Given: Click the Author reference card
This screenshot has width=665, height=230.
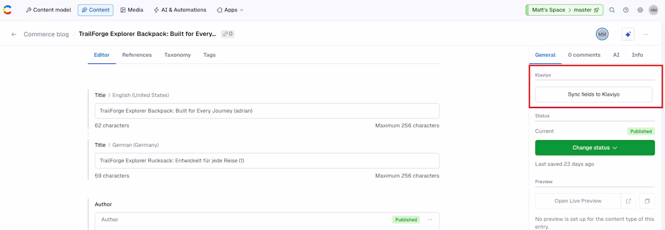Looking at the screenshot, I should (267, 221).
